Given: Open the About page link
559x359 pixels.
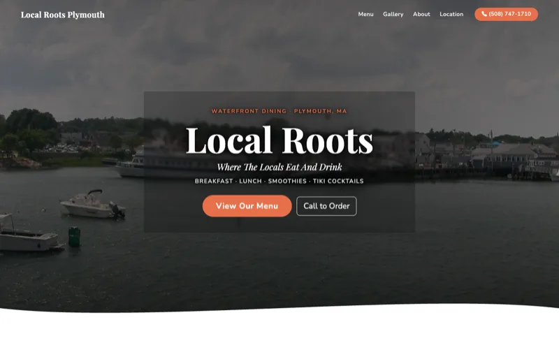Looking at the screenshot, I should tap(421, 14).
